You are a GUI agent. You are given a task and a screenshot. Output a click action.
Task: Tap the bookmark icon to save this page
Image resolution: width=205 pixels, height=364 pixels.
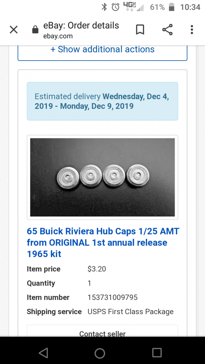click(x=140, y=30)
